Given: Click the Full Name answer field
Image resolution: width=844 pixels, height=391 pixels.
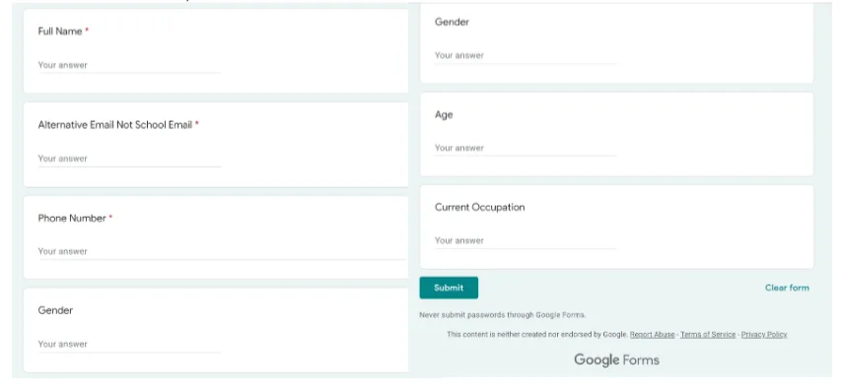Looking at the screenshot, I should (129, 65).
